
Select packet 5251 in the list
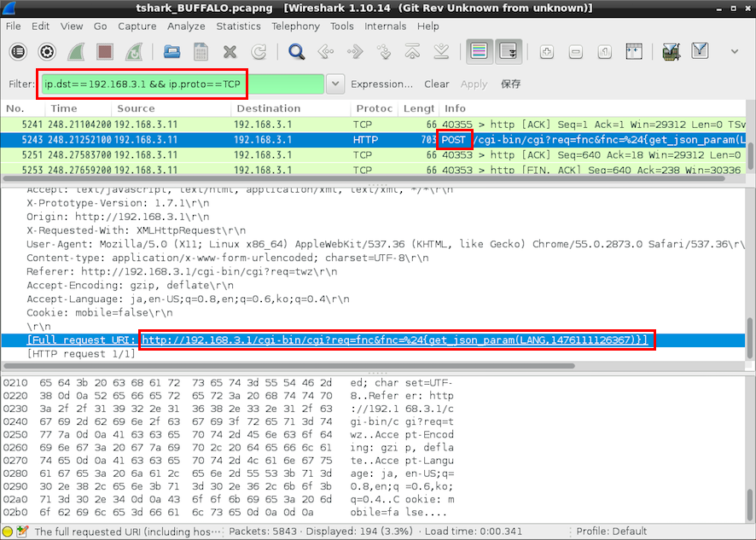(x=373, y=154)
